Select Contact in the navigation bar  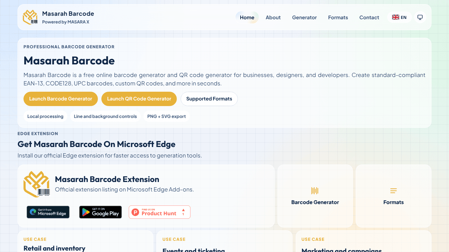pyautogui.click(x=369, y=17)
